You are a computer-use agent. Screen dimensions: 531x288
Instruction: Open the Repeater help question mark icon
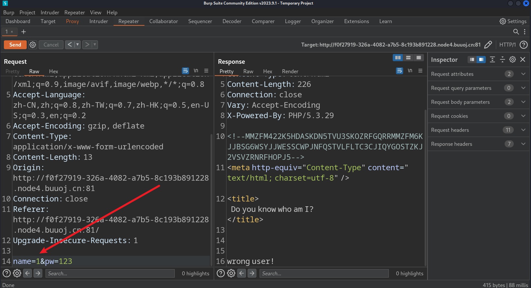click(x=524, y=45)
